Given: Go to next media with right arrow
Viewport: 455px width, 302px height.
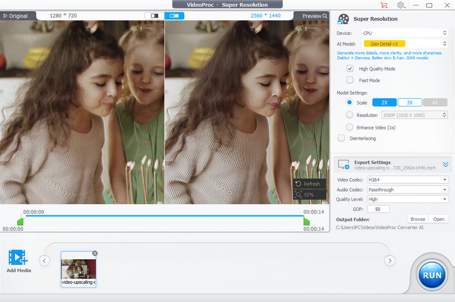Looking at the screenshot, I should coord(390,260).
